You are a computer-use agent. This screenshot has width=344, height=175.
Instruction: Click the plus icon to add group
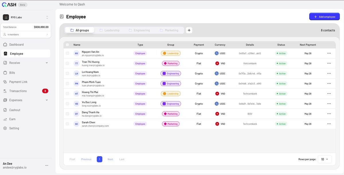pyautogui.click(x=189, y=30)
